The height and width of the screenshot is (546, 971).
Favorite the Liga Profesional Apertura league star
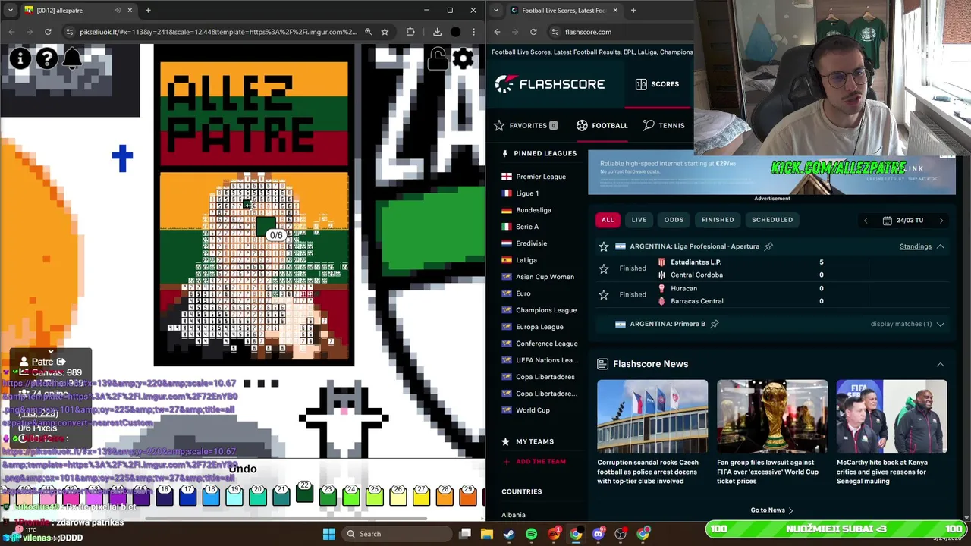click(x=604, y=246)
